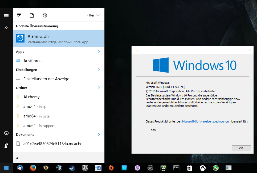Open the Alarm & Uhr best match
The image size is (257, 173).
tap(59, 39)
